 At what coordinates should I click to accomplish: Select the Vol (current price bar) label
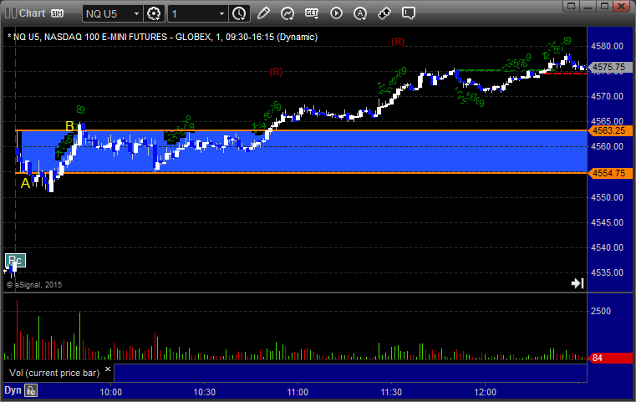(54, 373)
